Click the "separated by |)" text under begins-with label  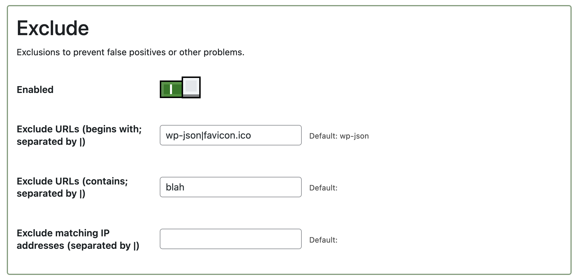[51, 142]
